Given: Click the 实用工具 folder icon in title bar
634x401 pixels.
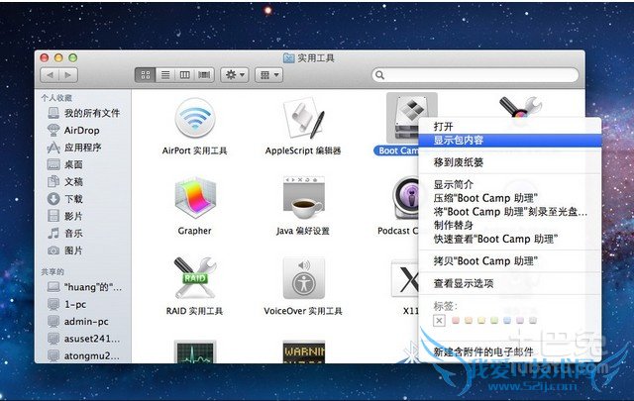Looking at the screenshot, I should tap(288, 58).
